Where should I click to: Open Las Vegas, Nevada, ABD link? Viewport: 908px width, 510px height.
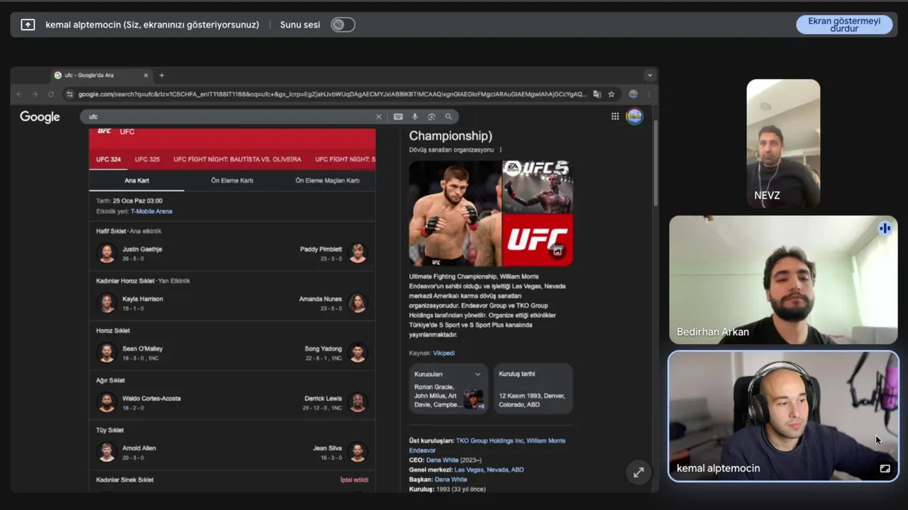click(489, 470)
